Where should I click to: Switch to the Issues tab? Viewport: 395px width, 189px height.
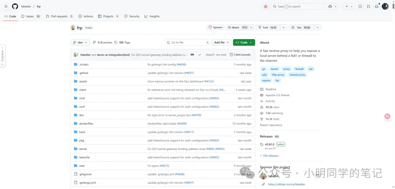pos(30,16)
